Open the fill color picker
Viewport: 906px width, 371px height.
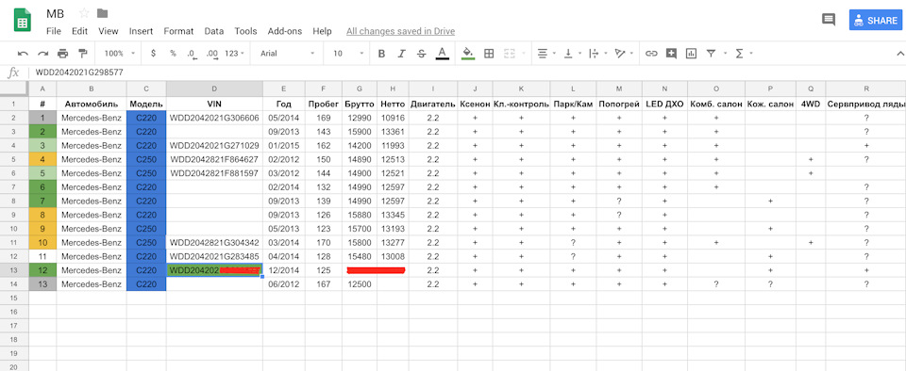(x=469, y=54)
